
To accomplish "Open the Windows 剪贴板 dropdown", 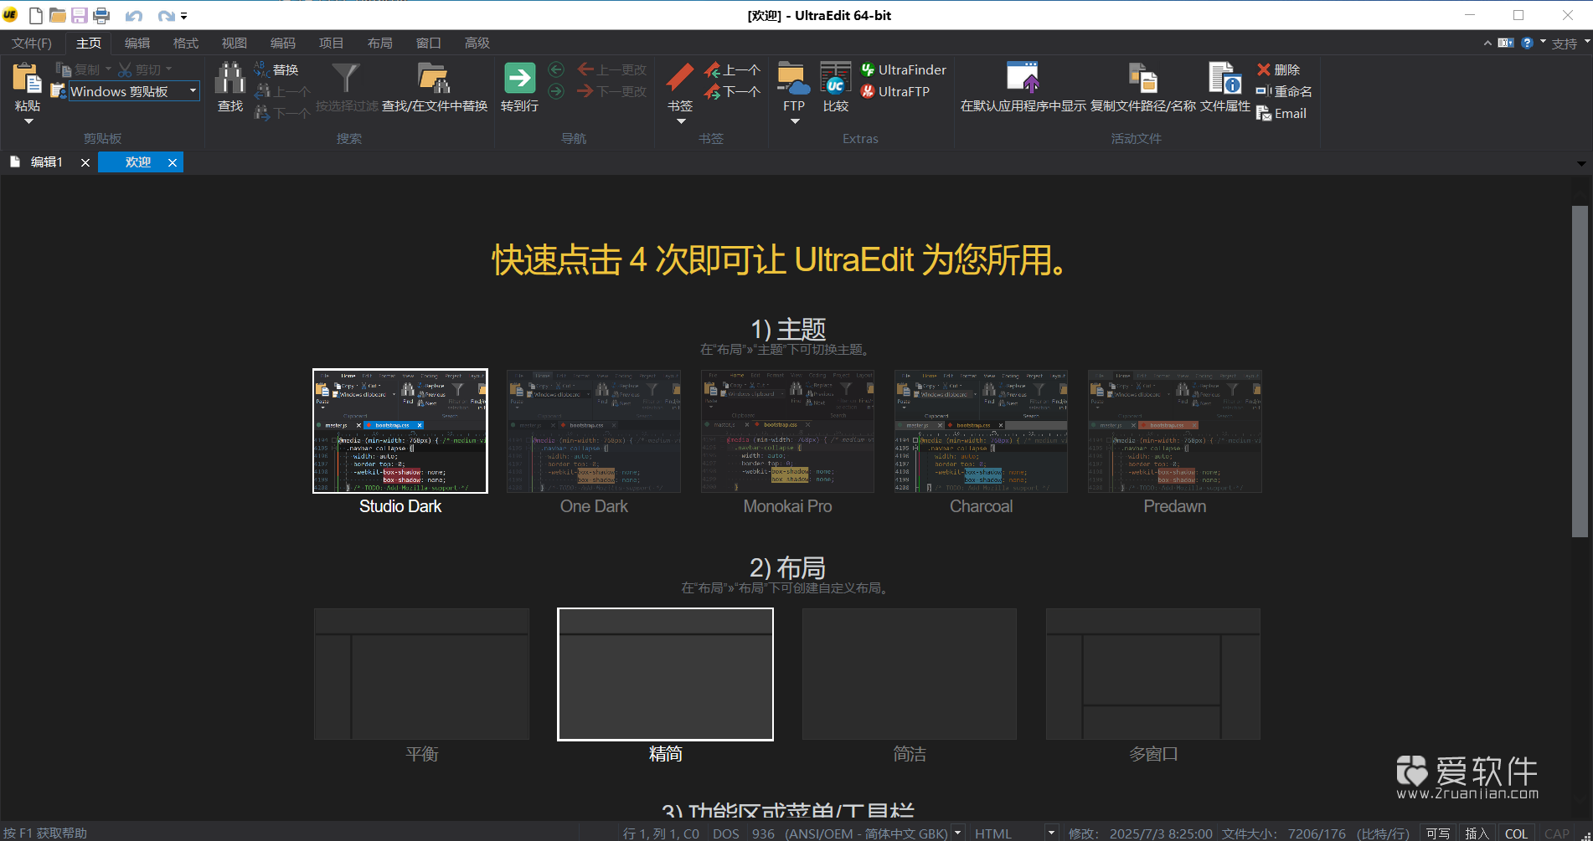I will [x=193, y=90].
